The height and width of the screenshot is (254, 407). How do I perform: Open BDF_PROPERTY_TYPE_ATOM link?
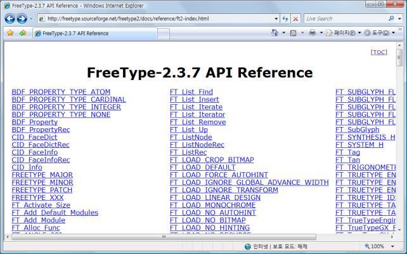(61, 92)
